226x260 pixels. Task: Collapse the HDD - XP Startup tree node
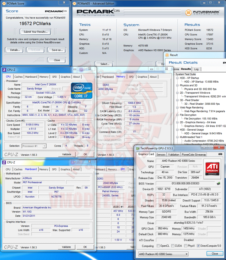[177, 78]
